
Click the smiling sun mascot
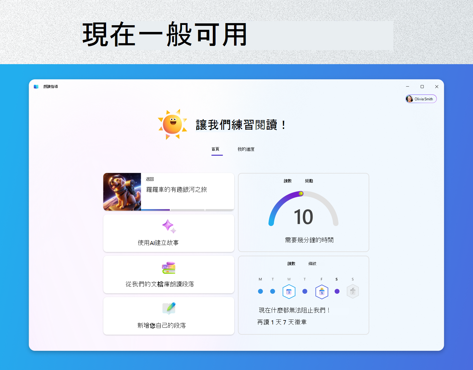[x=172, y=124]
